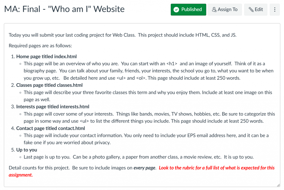Screen dimensions: 284x190
Task: Open the Assign To label text
Action: point(227,9)
